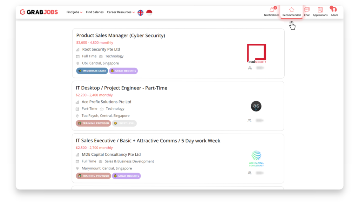The image size is (359, 202).
Task: Open IT Desktop / Project Engineer listing
Action: [122, 88]
